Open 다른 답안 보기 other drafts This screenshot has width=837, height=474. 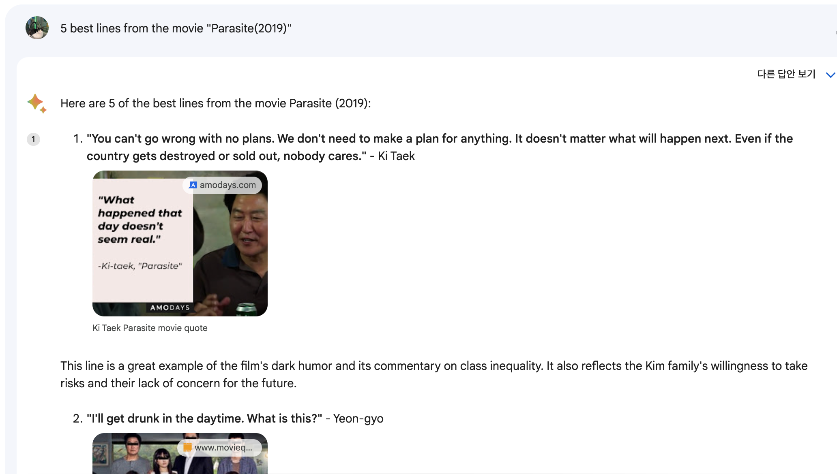786,74
